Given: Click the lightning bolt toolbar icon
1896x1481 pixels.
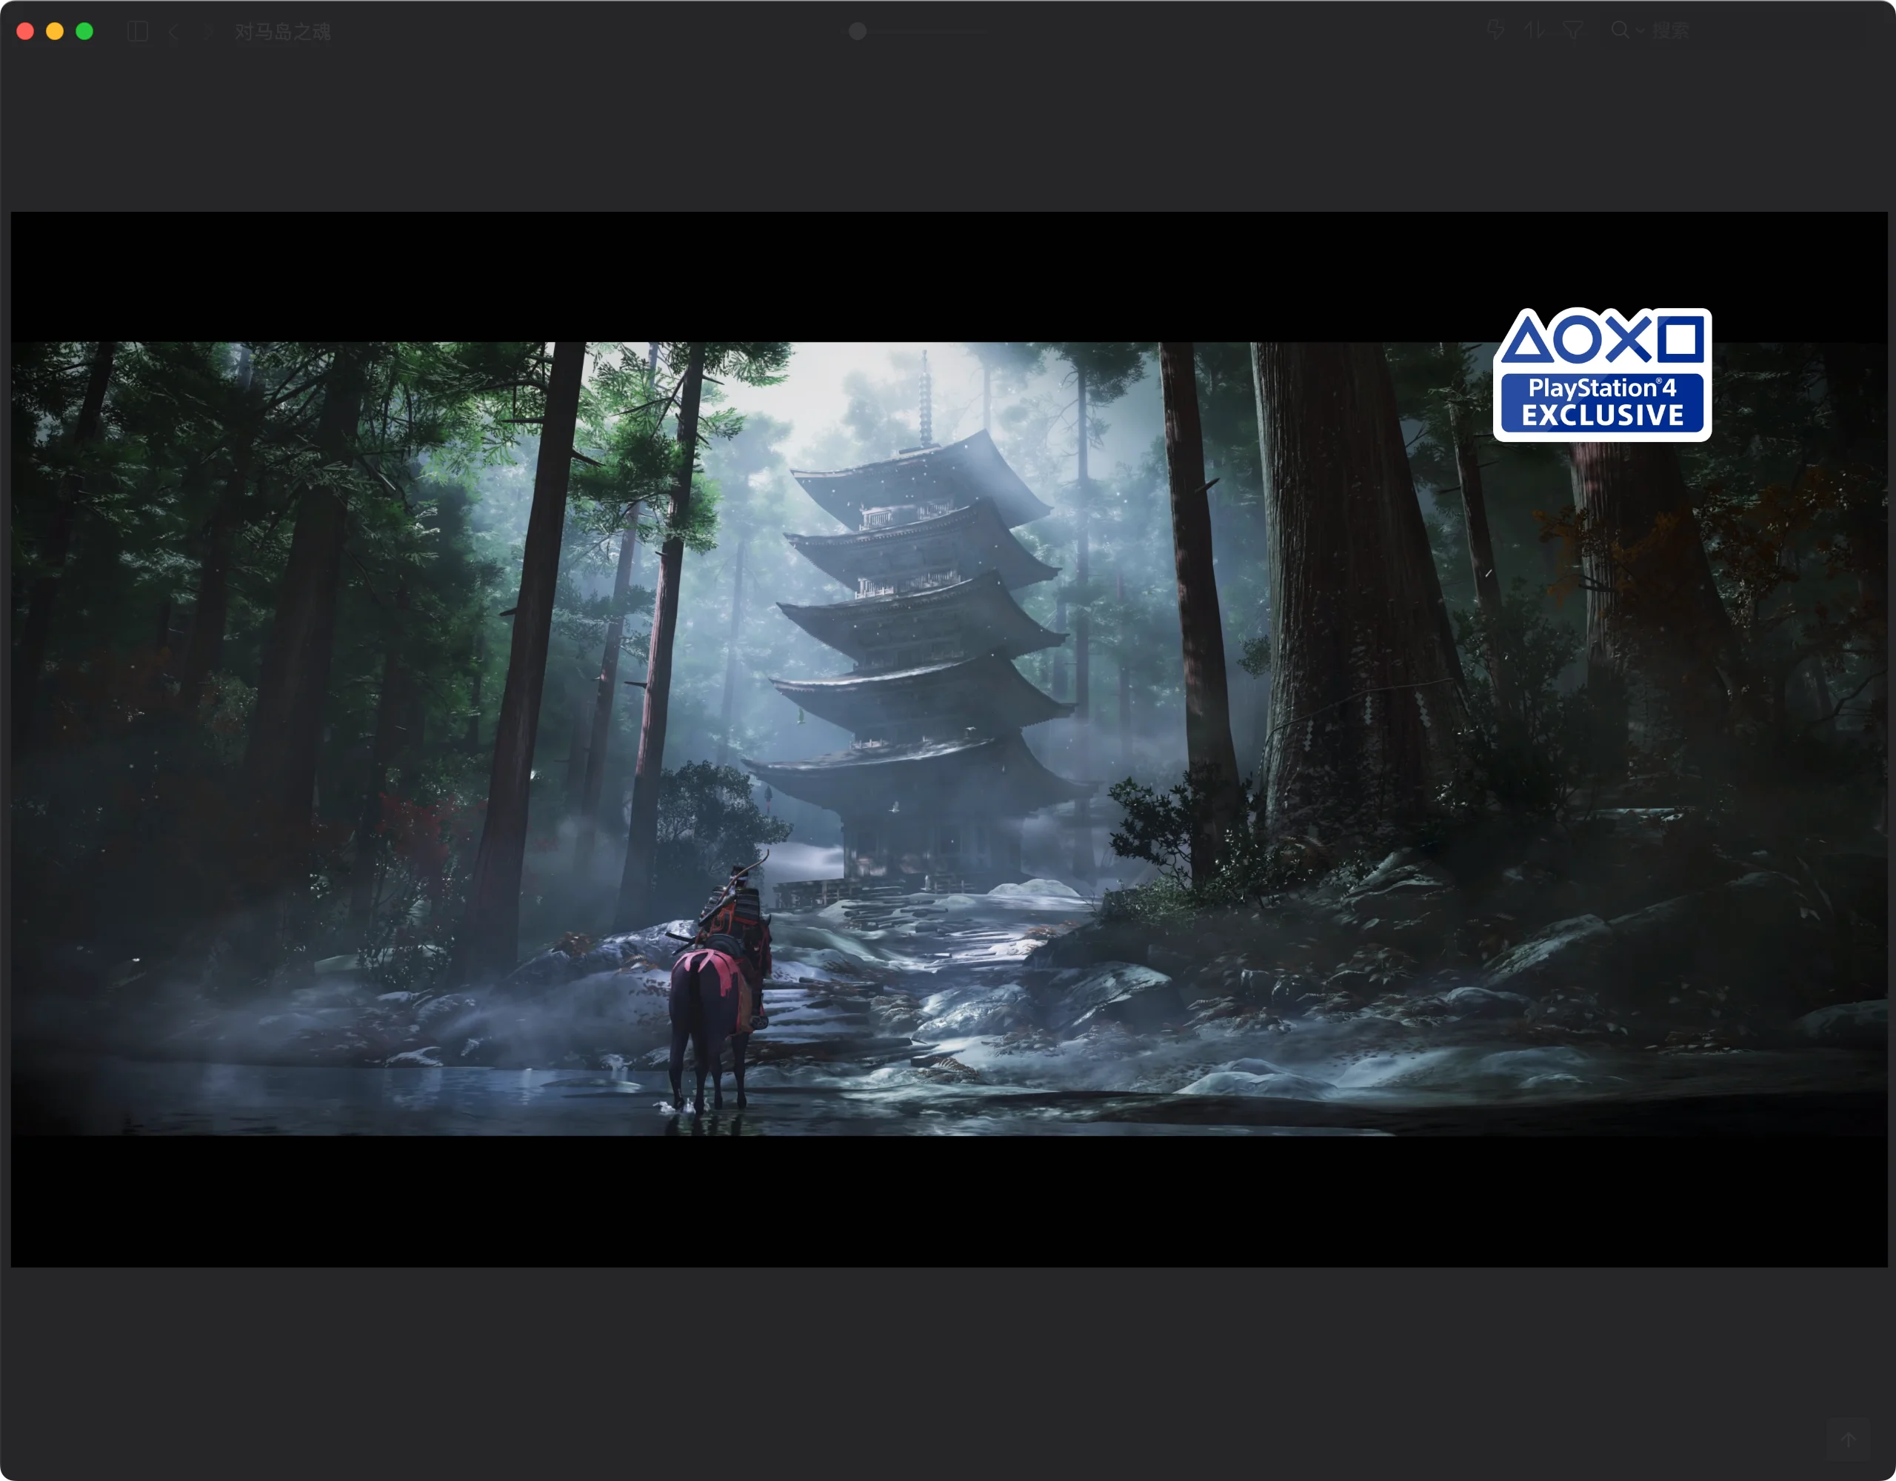Looking at the screenshot, I should click(x=1495, y=30).
